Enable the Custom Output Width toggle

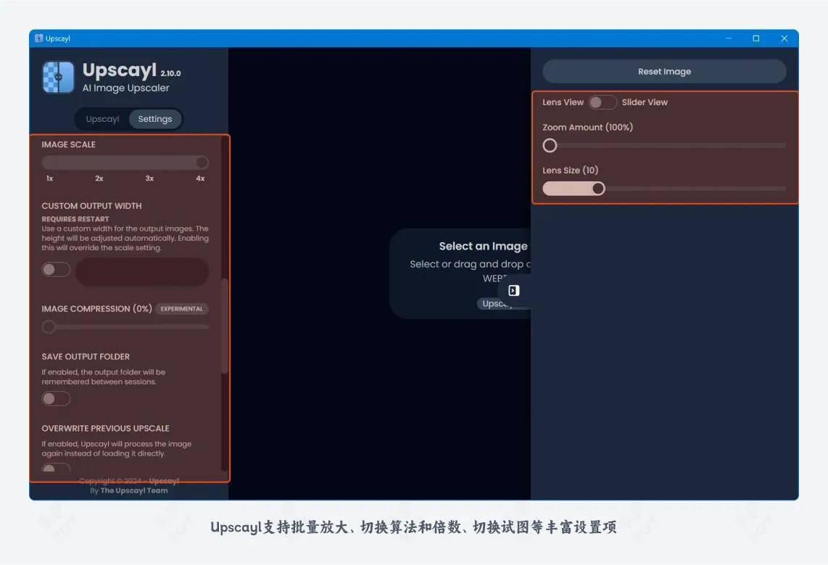[56, 270]
